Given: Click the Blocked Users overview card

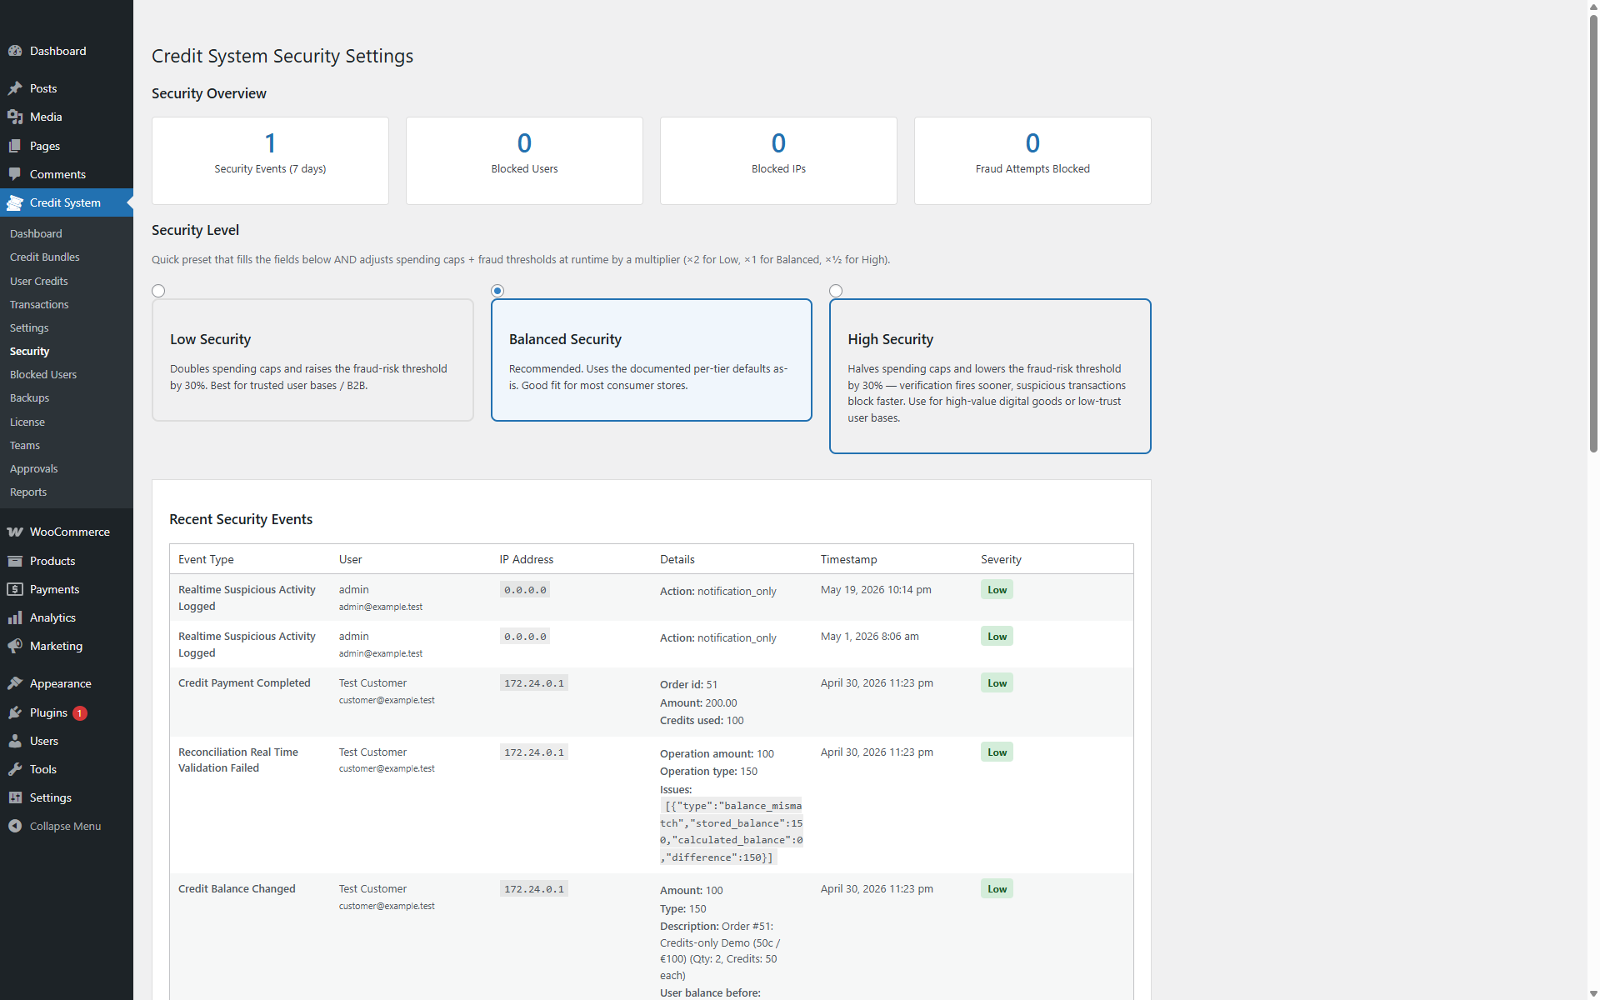Looking at the screenshot, I should click(x=524, y=161).
